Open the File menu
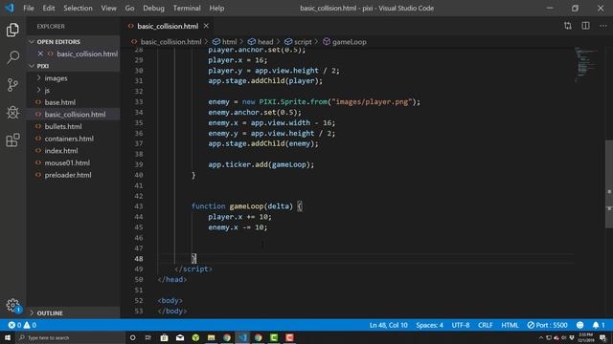The width and height of the screenshot is (613, 344). pyautogui.click(x=29, y=8)
